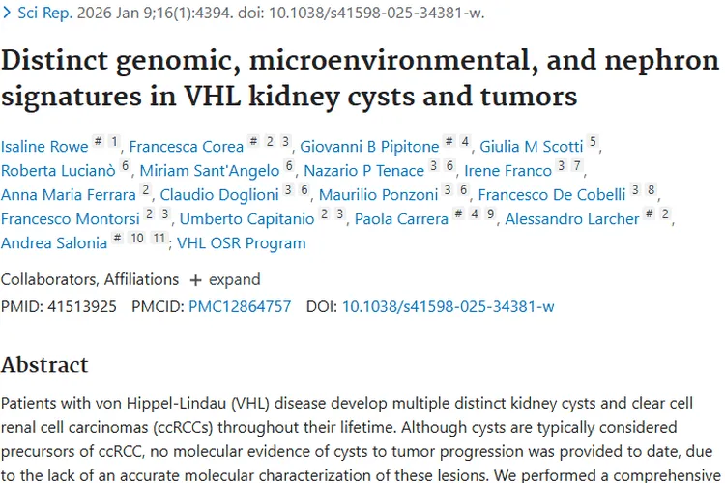Open author Francesca Corea's link
The width and height of the screenshot is (725, 483).
[186, 147]
